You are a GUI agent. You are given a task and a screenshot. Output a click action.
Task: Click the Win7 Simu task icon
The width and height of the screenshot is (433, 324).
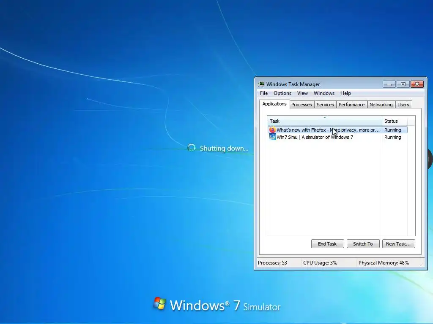pyautogui.click(x=273, y=137)
